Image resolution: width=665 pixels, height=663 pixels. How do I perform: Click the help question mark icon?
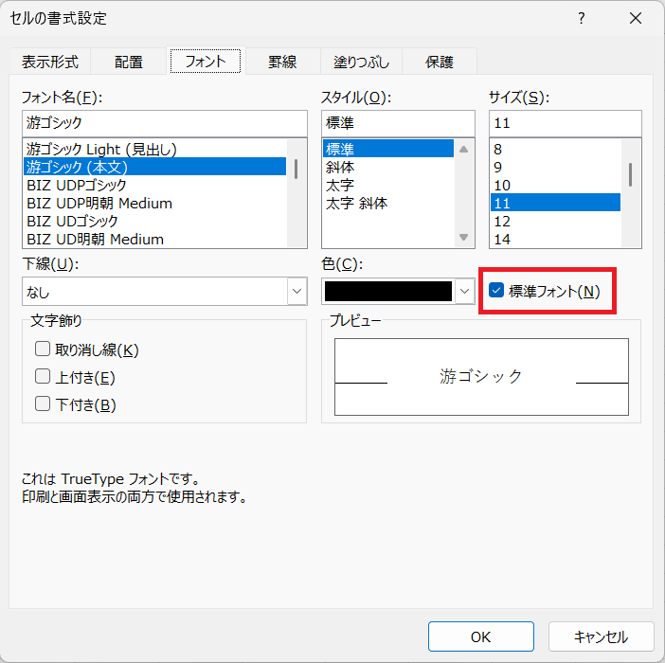(582, 19)
